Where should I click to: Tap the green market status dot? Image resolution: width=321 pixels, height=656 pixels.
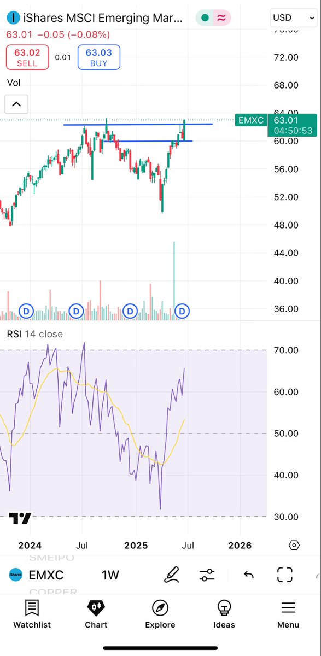pos(205,18)
